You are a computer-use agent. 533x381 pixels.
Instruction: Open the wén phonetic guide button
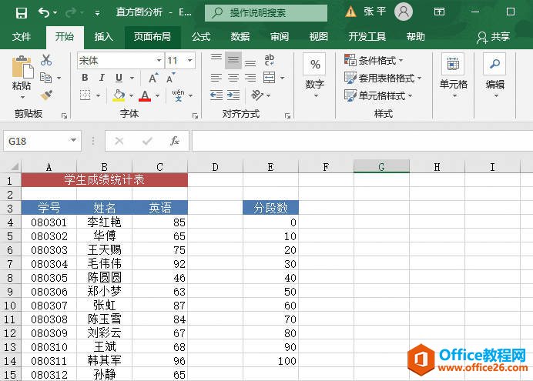coord(178,95)
